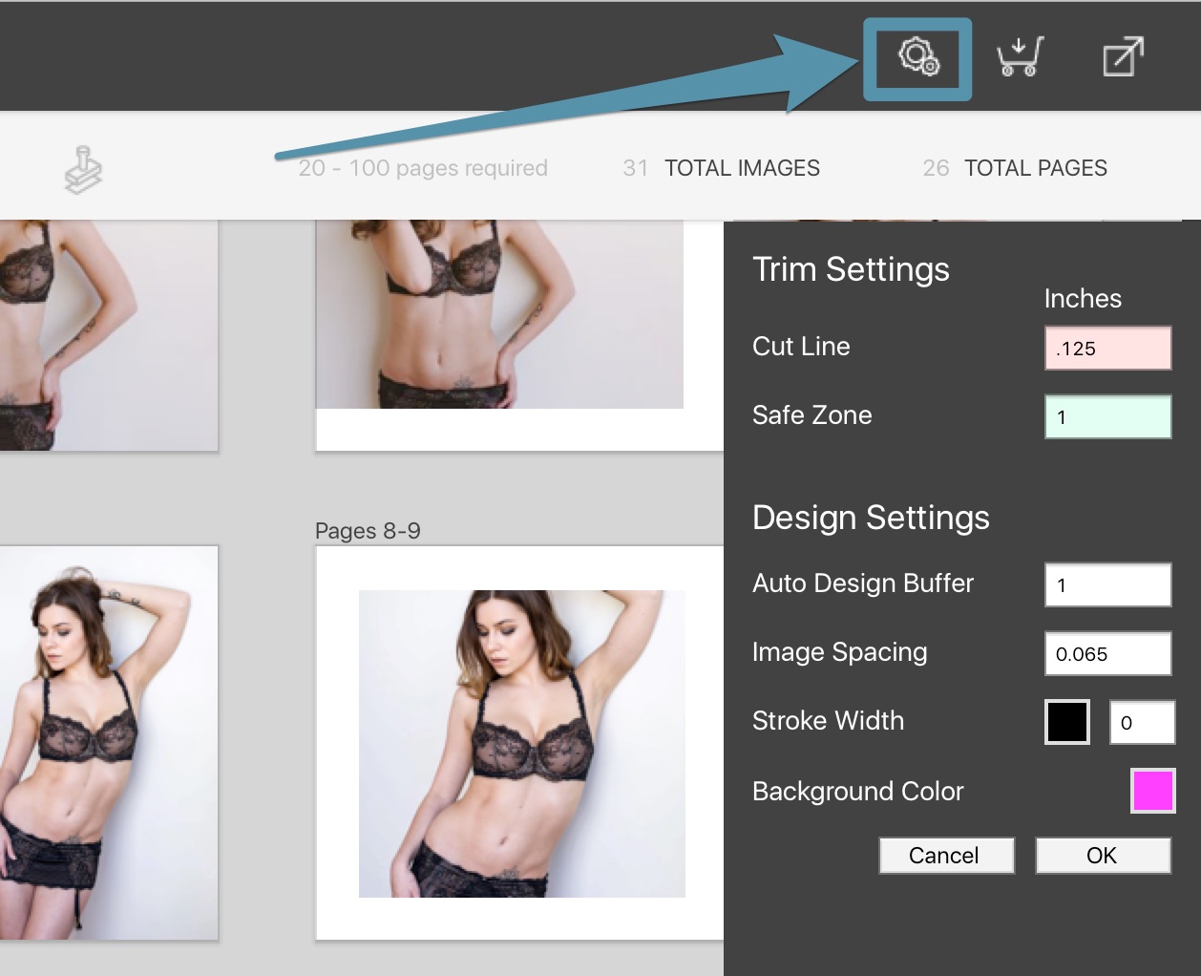Cancel the settings dialog

point(946,855)
